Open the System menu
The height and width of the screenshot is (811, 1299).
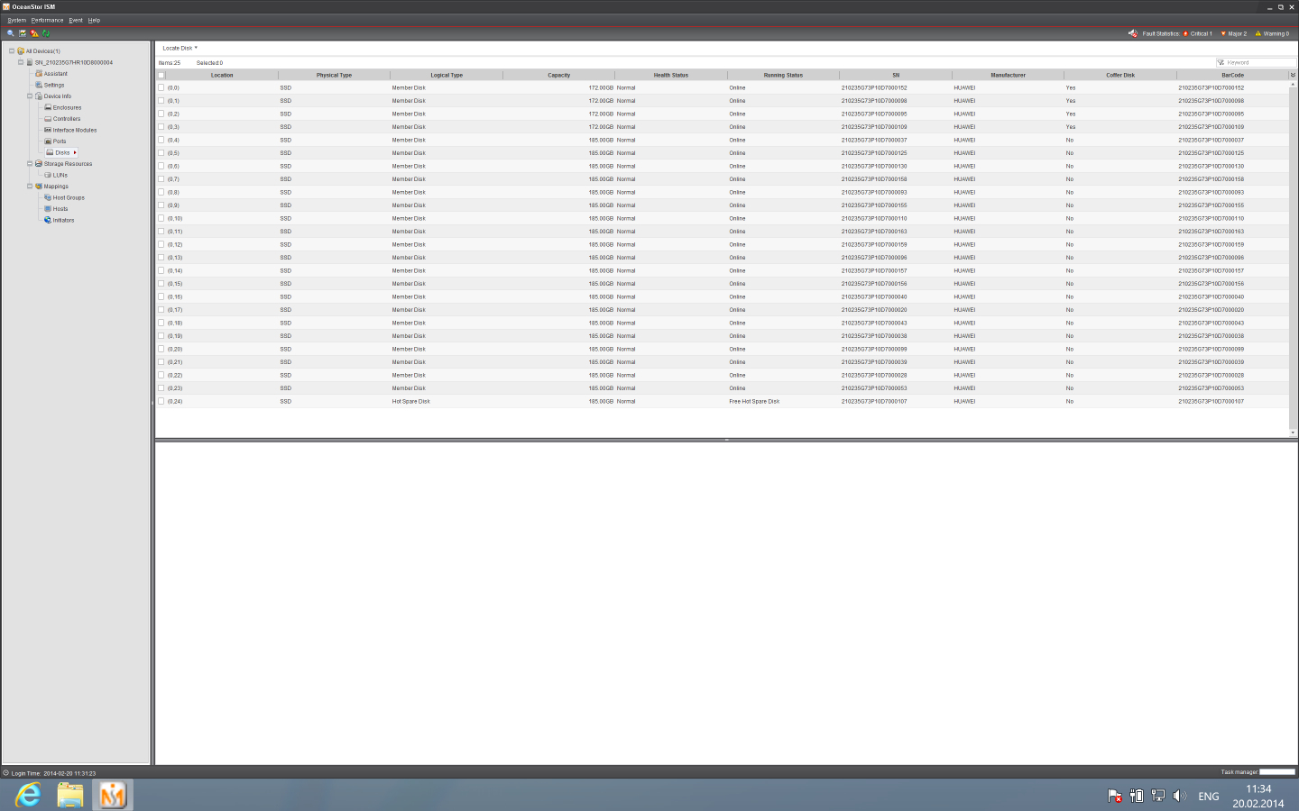16,20
